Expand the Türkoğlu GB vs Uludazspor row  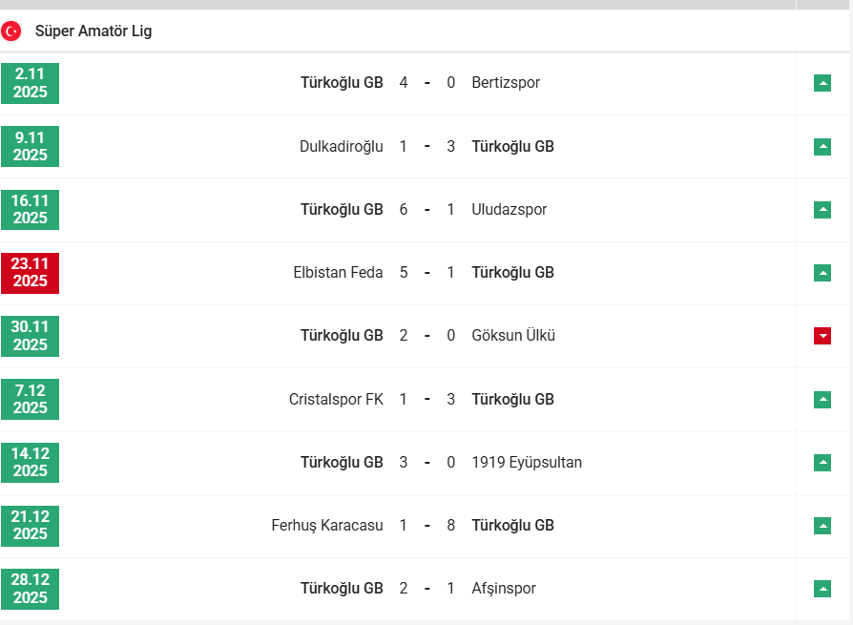tap(822, 210)
